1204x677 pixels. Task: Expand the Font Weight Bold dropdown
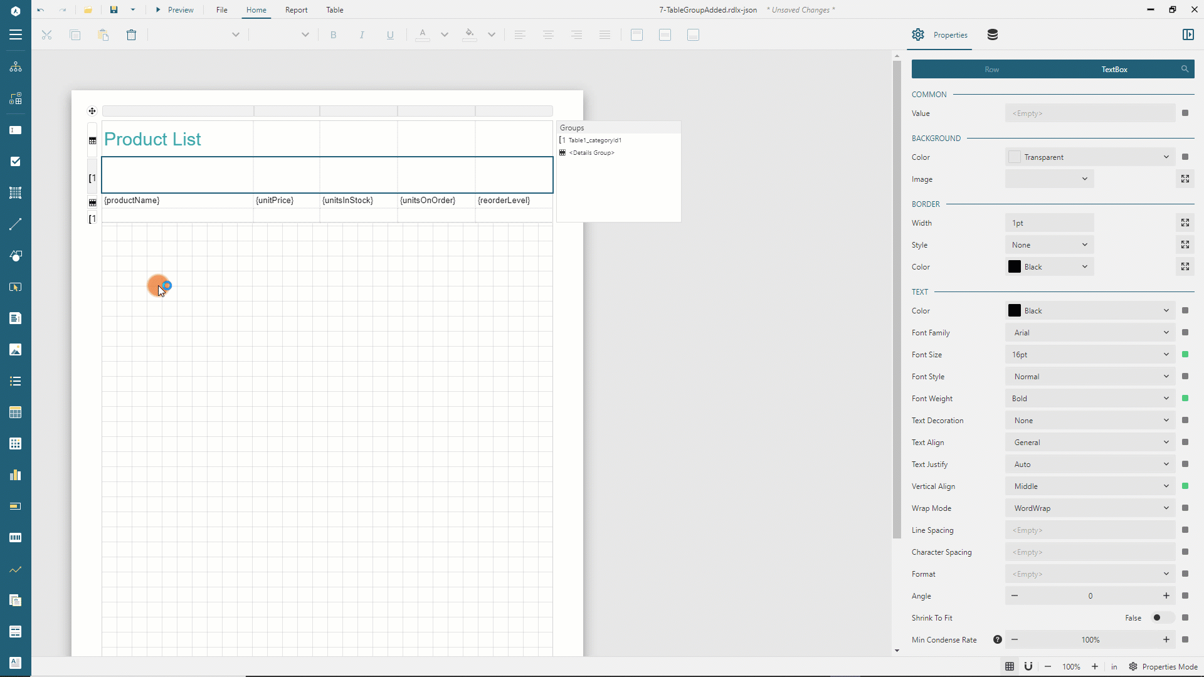point(1090,398)
